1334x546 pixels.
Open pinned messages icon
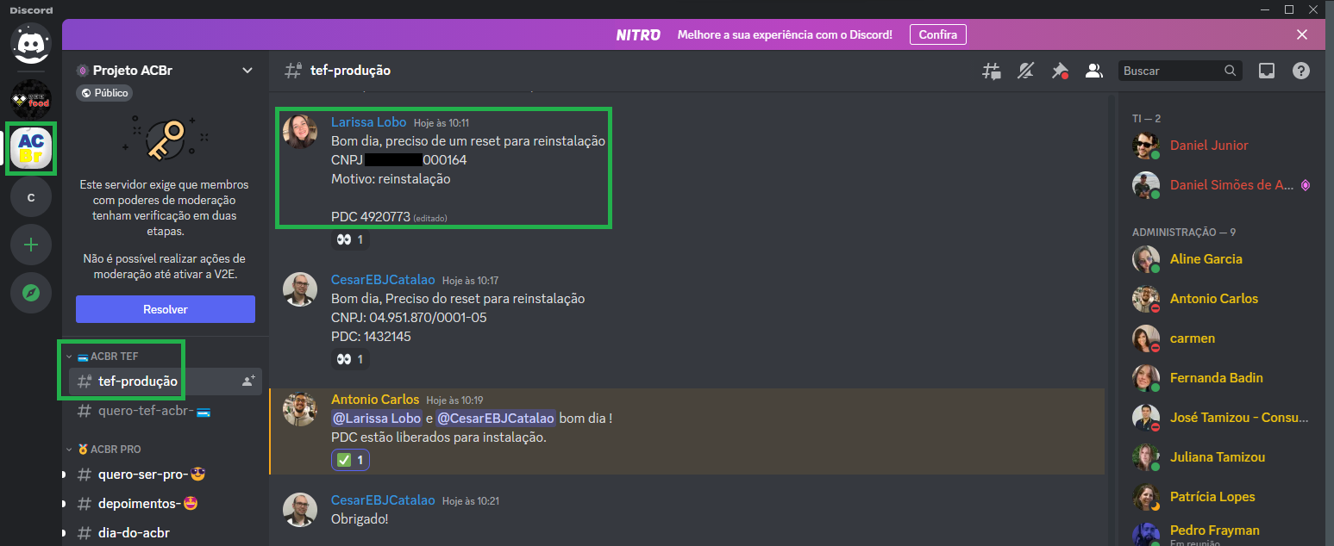[x=1060, y=71]
